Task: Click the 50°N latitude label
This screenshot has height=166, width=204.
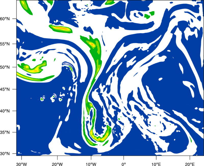Action: pos(5,67)
